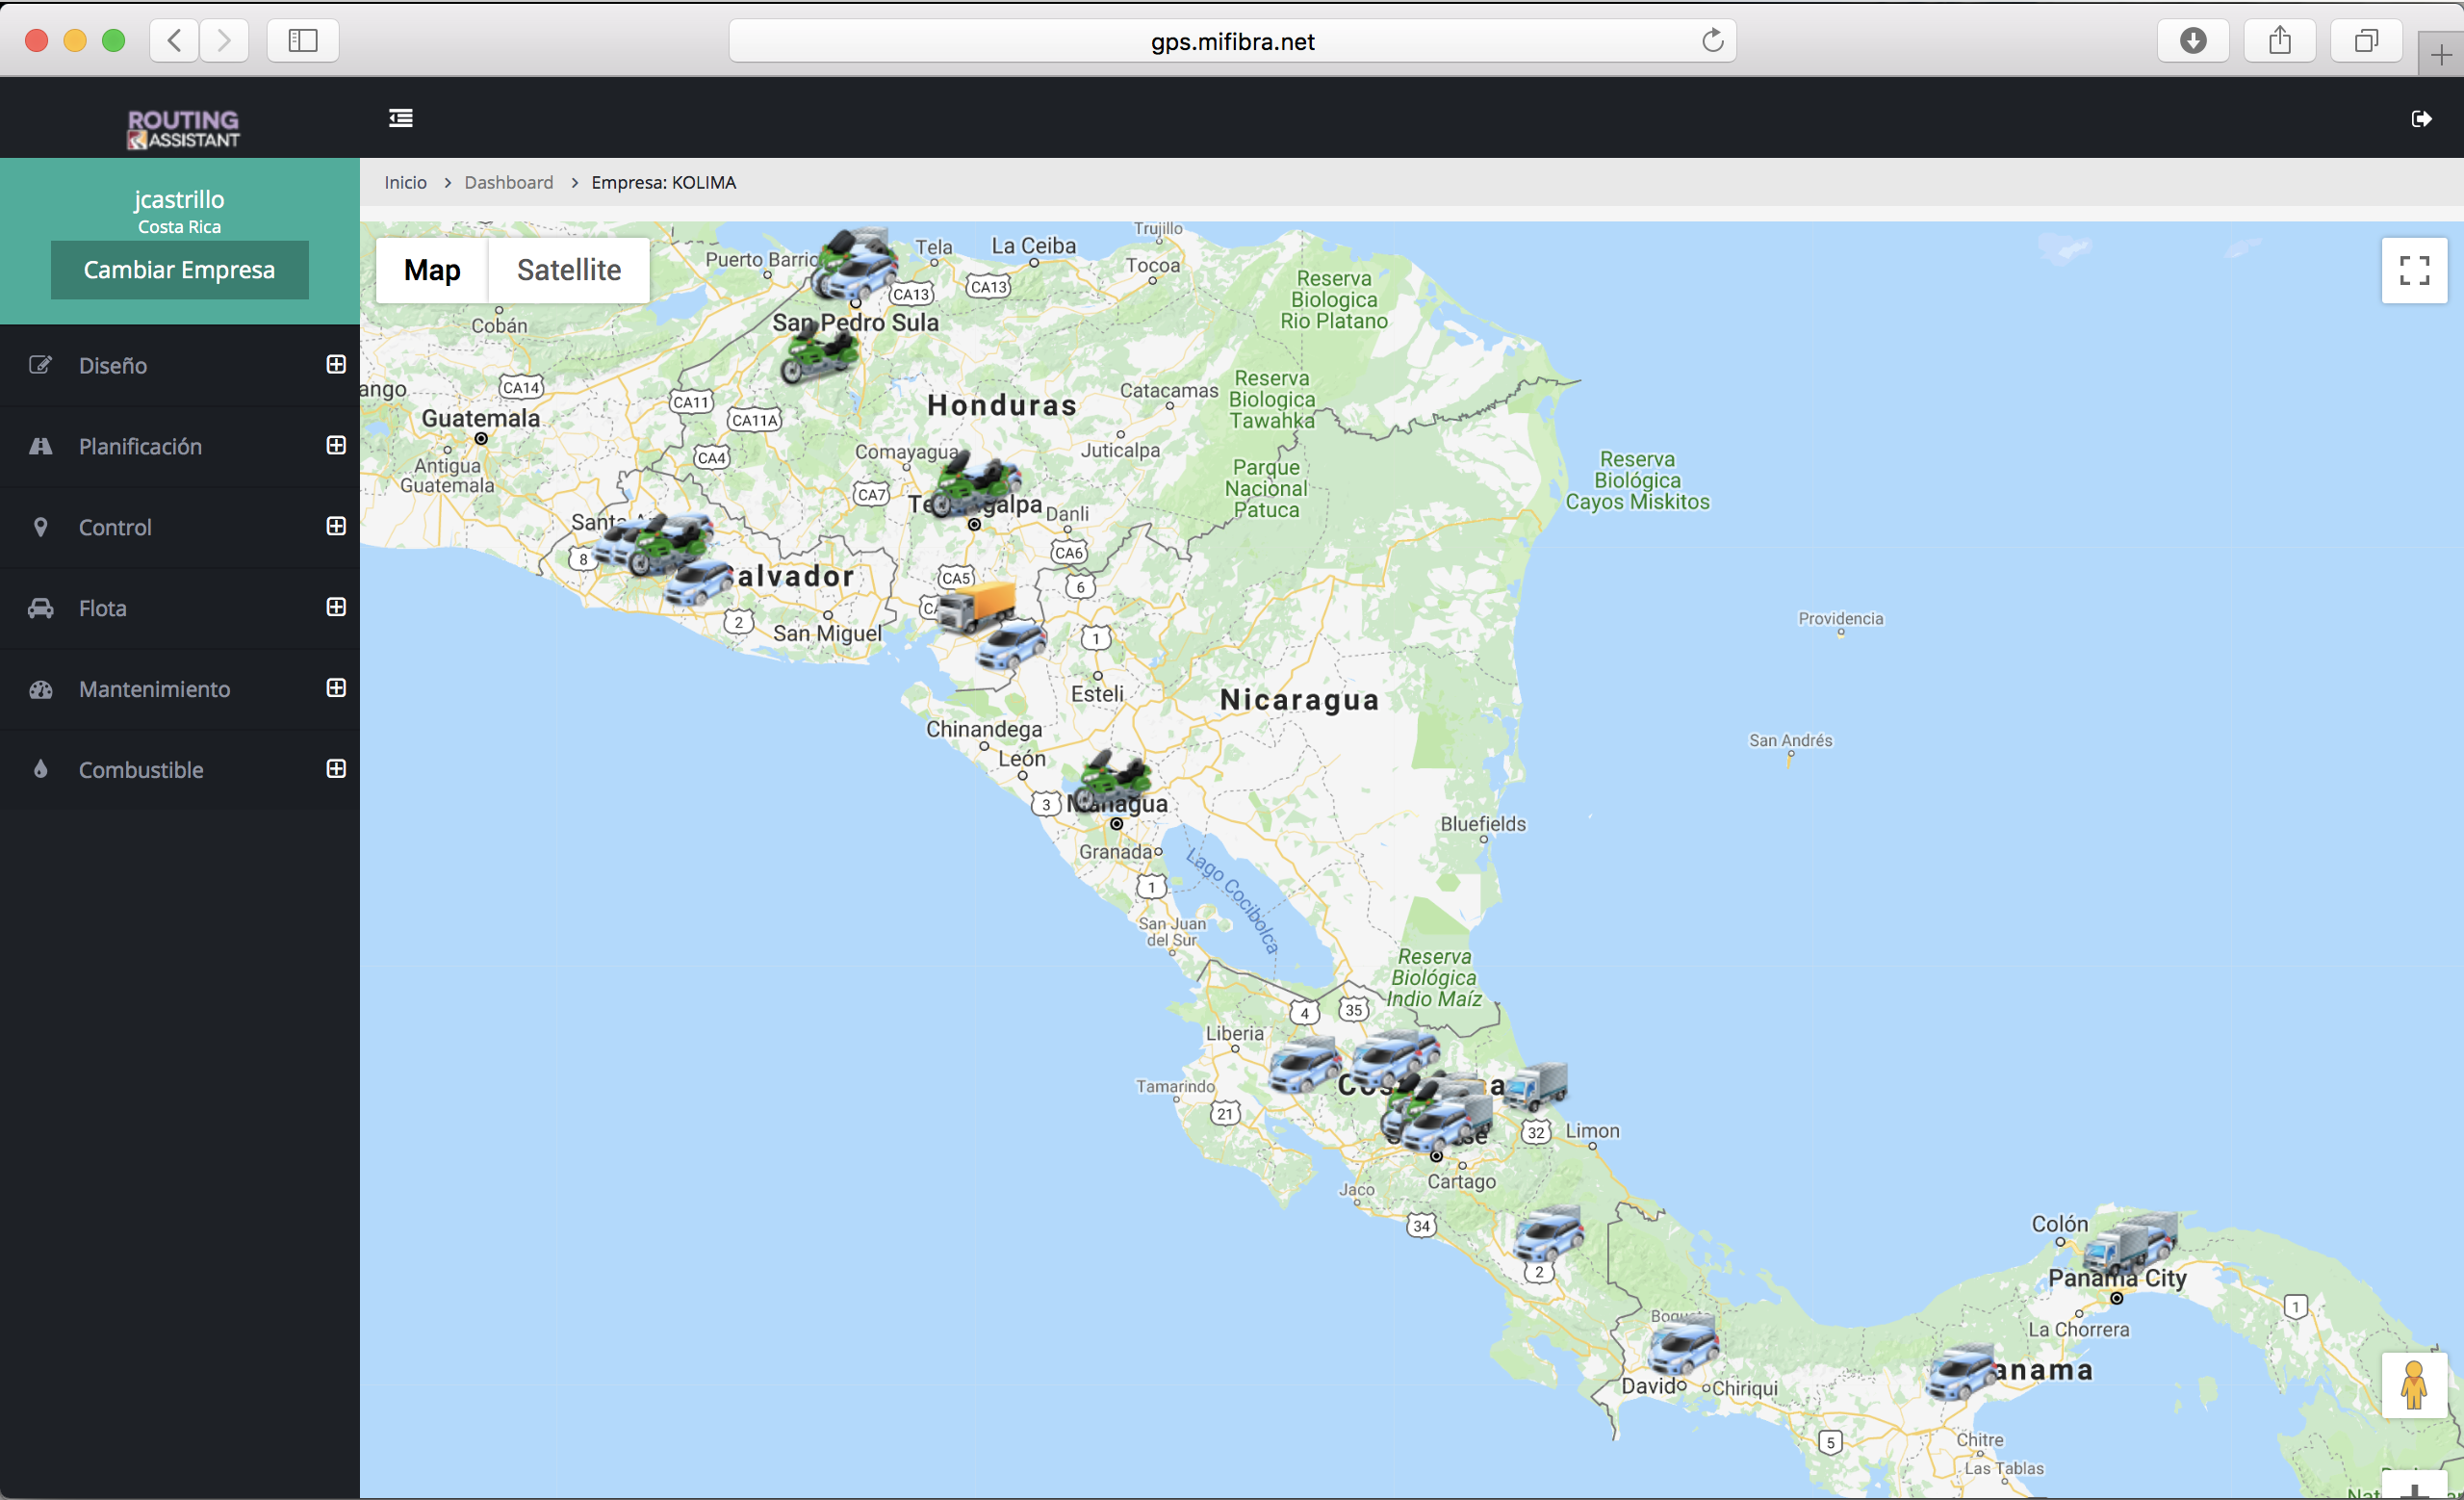This screenshot has height=1500, width=2464.
Task: Switch map to Satellite view
Action: 569,270
